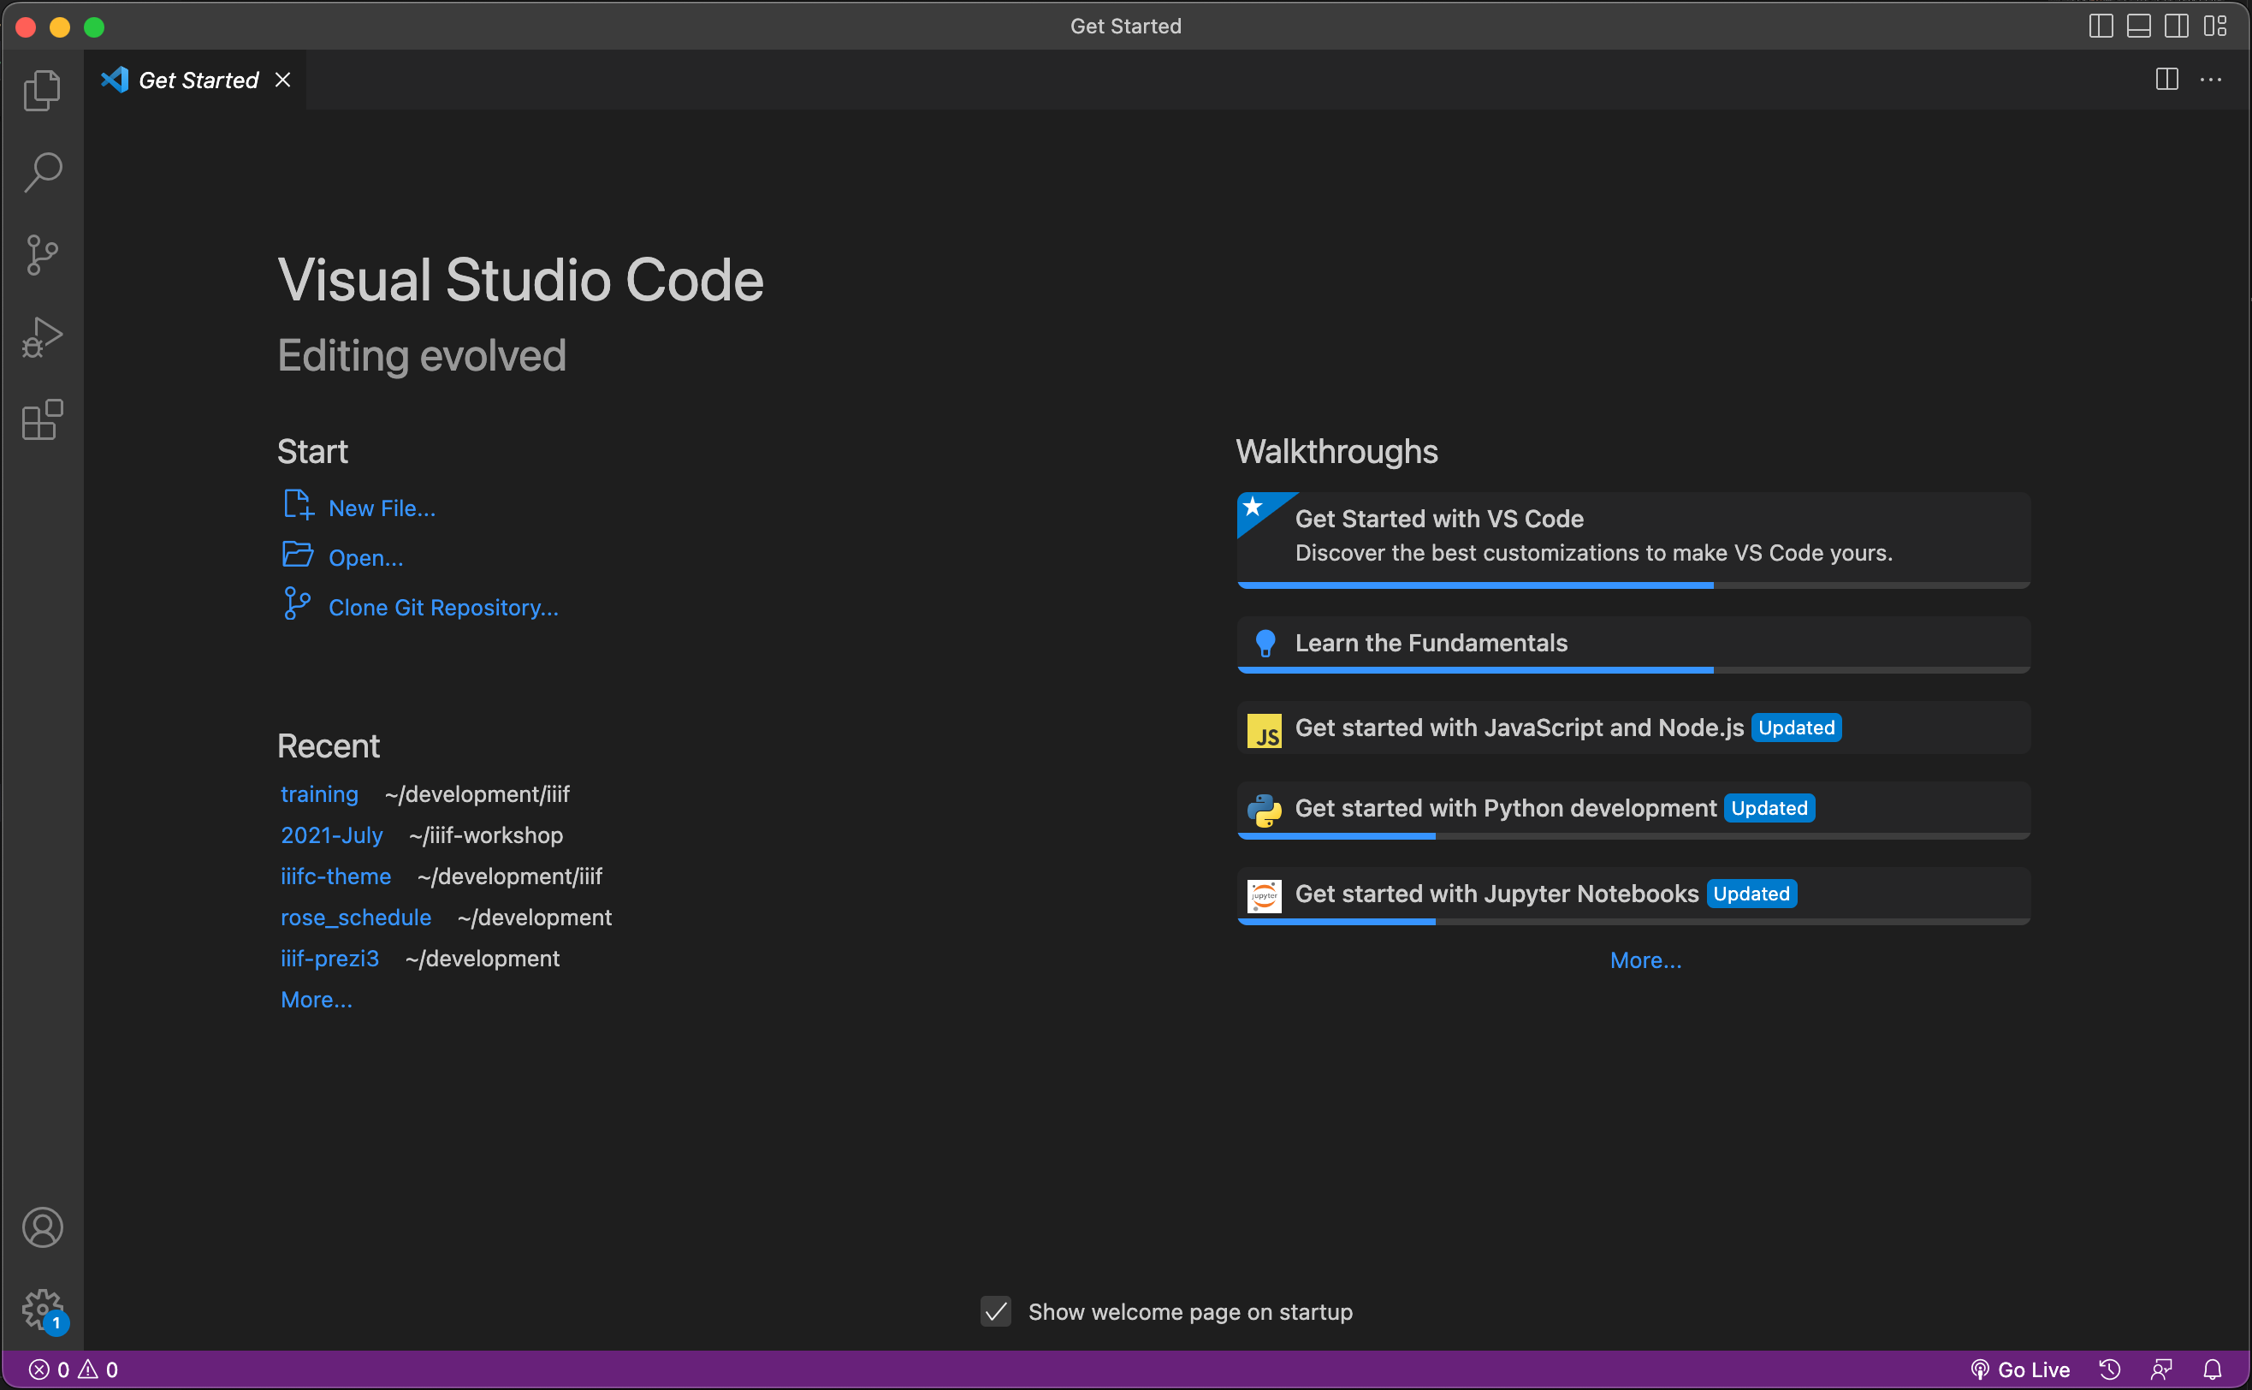Open the Accounts menu icon

pyautogui.click(x=42, y=1227)
